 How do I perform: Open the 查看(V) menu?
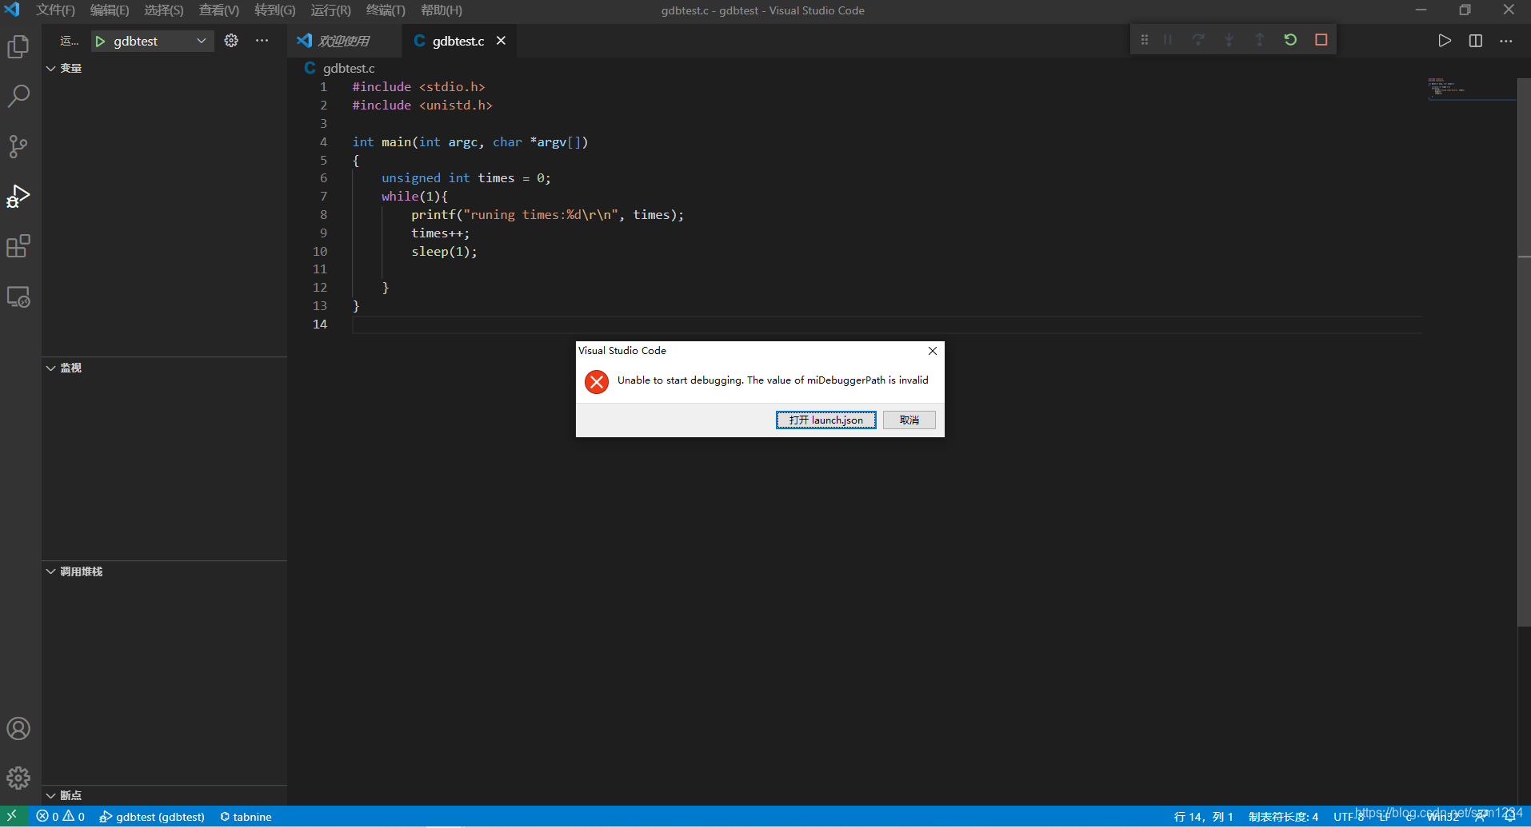[219, 10]
